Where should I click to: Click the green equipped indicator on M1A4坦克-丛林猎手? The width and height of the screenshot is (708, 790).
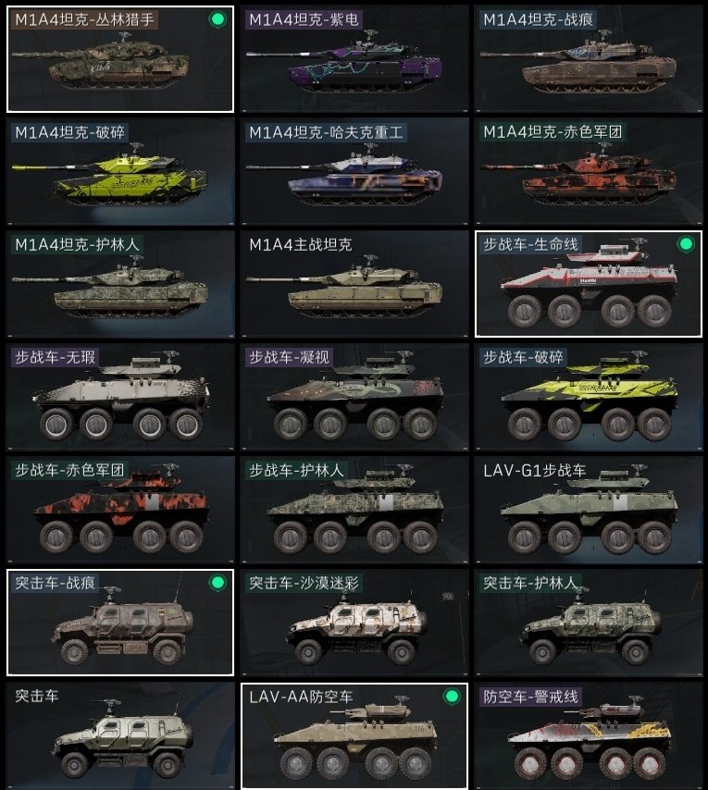point(217,19)
